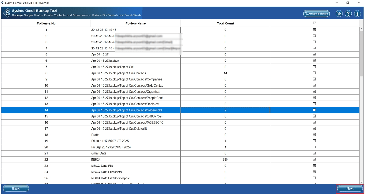This screenshot has height=194, width=365.
Task: Select the INBOX folder name
Action: click(95, 159)
